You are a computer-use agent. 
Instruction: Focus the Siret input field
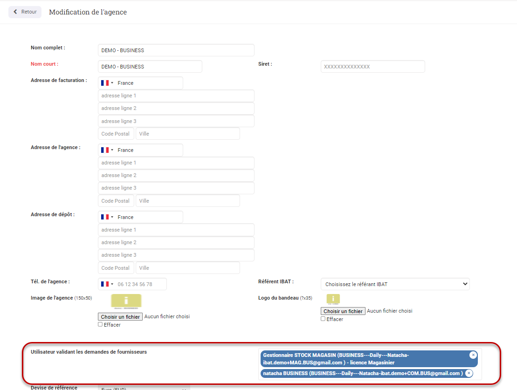(x=372, y=67)
